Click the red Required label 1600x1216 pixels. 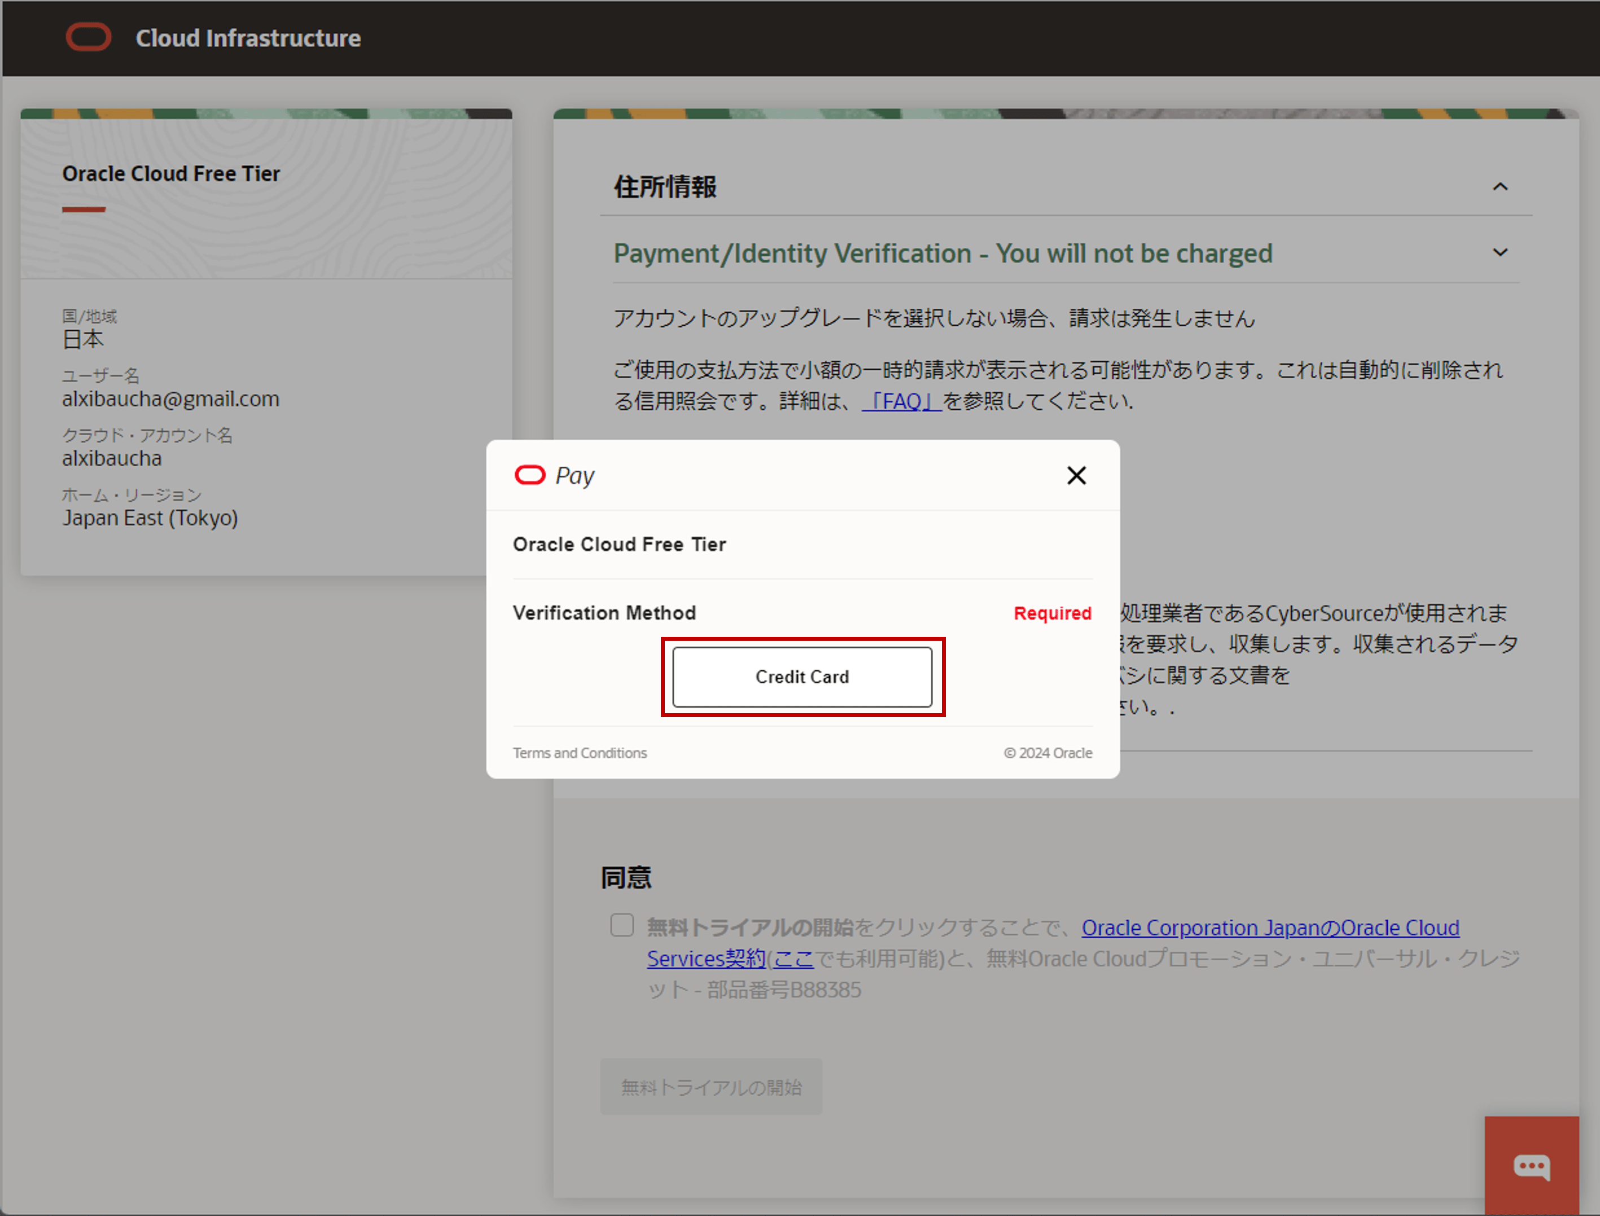(x=1052, y=613)
